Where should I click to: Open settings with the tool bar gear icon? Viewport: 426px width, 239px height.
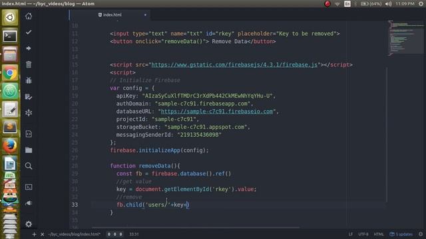29,224
